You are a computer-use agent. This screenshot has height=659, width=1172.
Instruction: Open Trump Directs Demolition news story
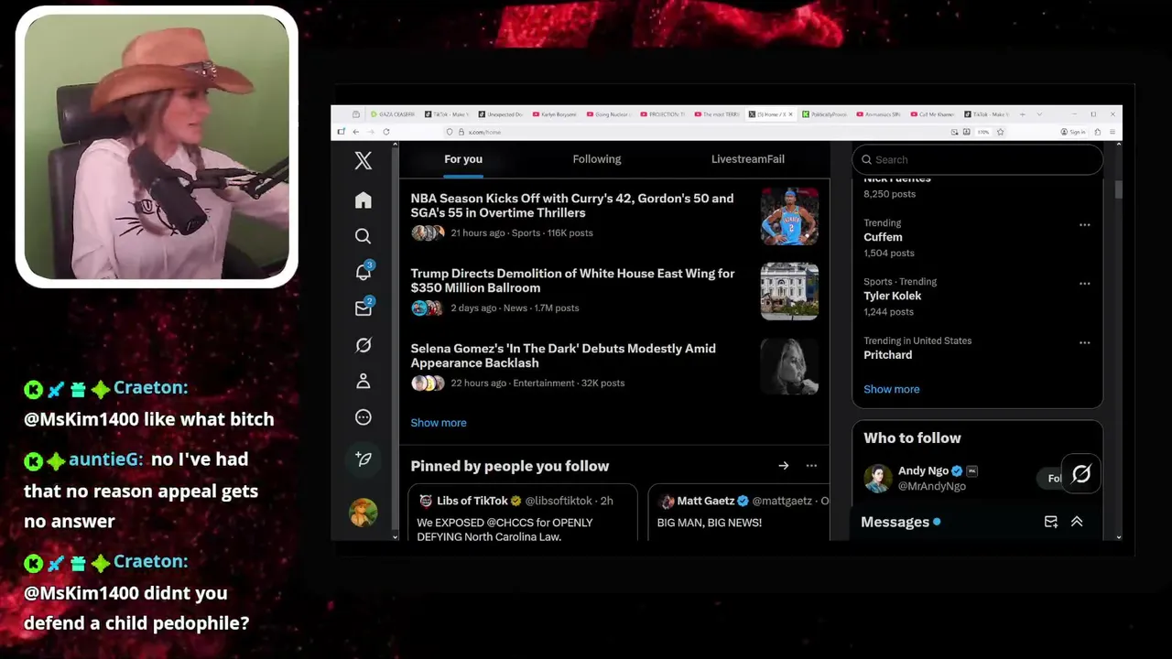pos(572,280)
